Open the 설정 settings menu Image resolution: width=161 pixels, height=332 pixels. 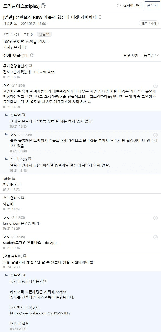[128, 6]
